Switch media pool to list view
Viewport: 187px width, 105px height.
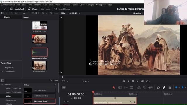pos(39,13)
